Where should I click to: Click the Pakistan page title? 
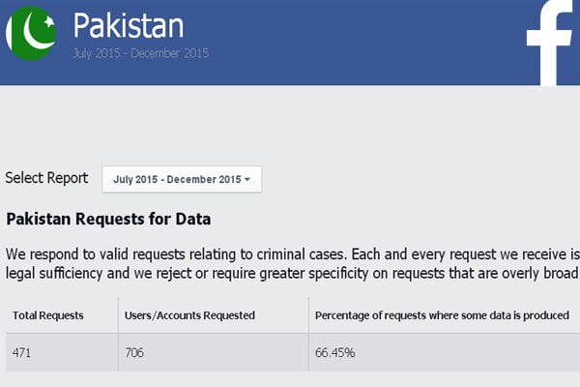coord(128,25)
